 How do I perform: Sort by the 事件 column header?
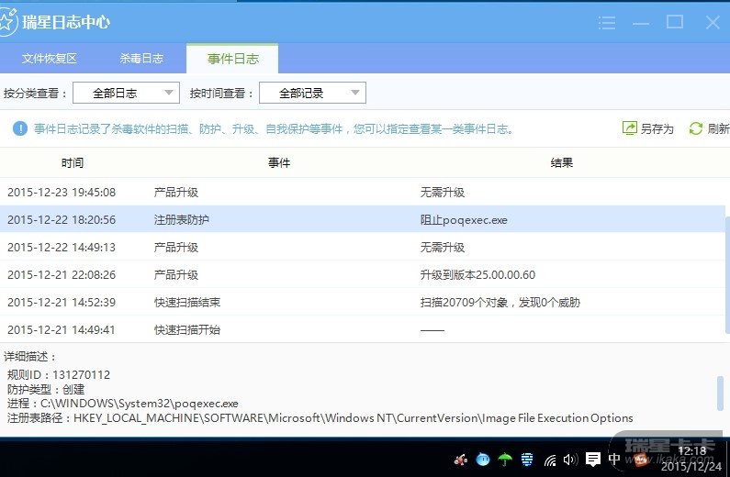(x=279, y=162)
